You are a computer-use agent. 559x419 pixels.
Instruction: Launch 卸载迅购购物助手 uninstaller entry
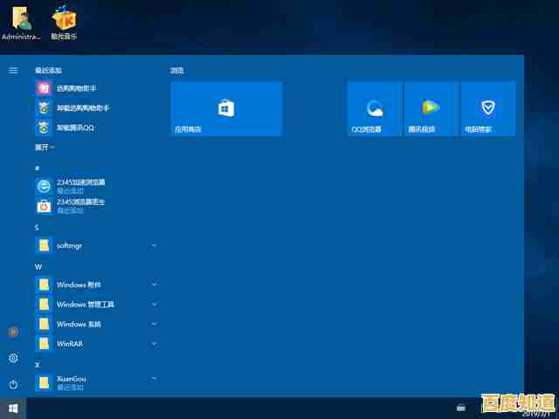tap(96, 107)
